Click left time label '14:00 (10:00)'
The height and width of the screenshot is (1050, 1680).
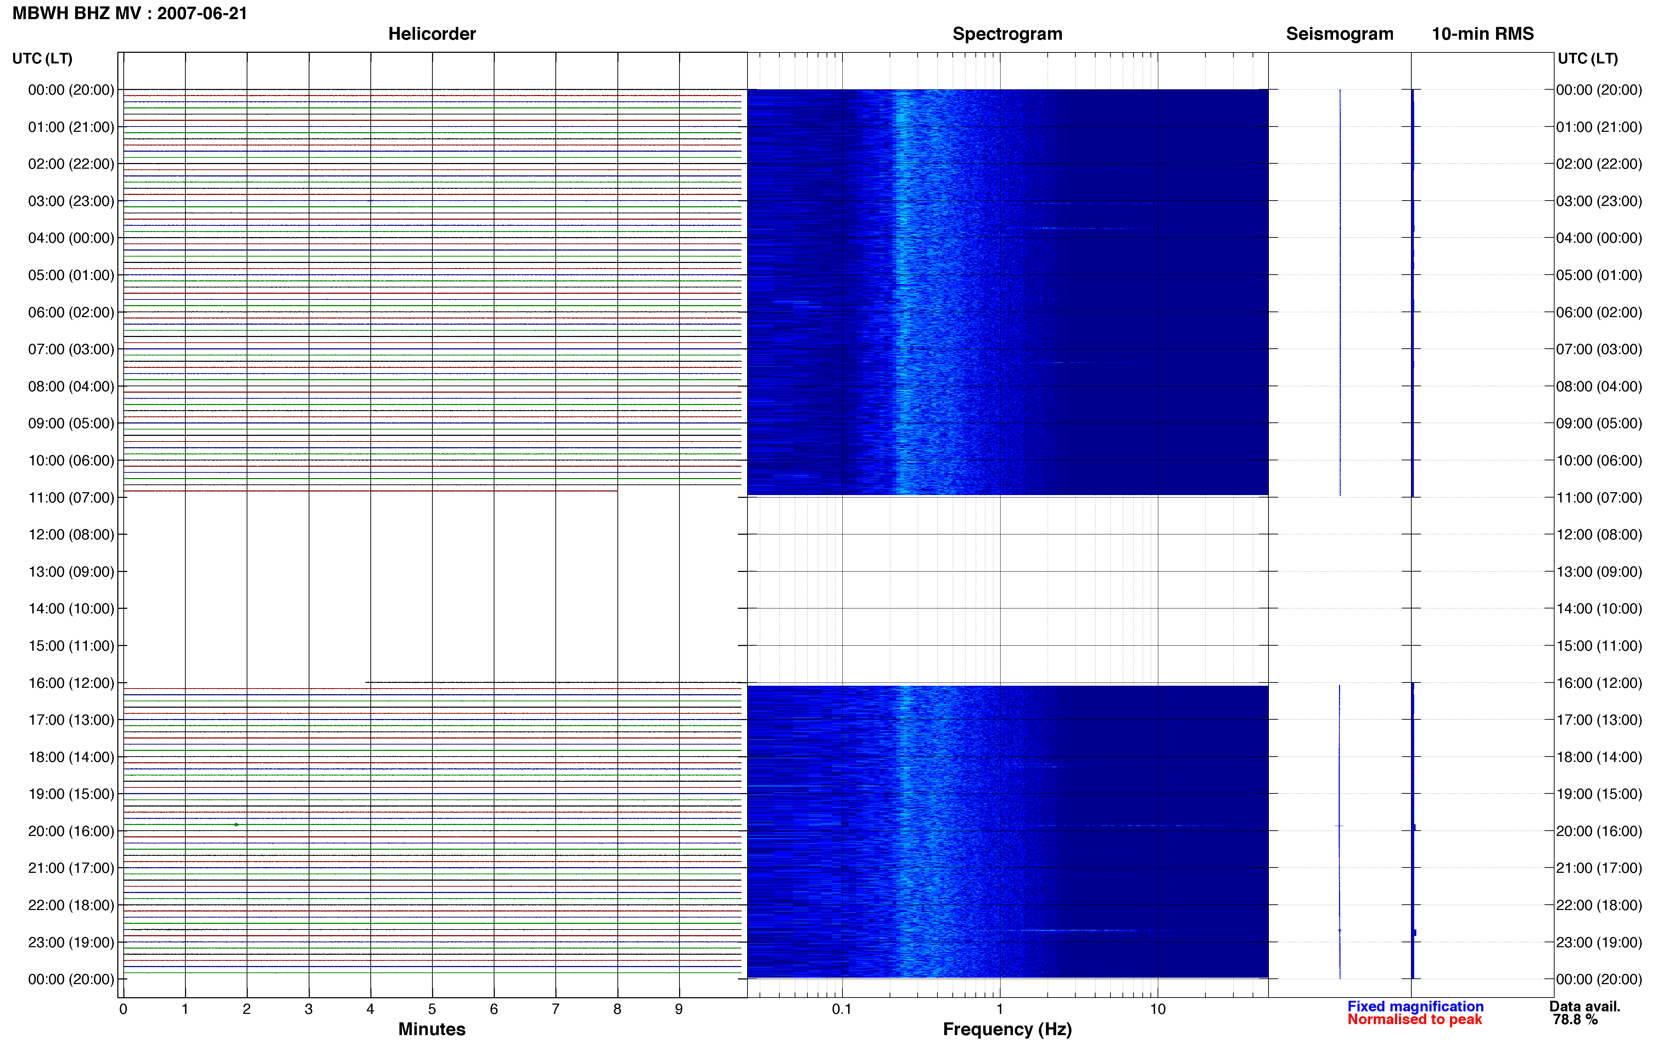pos(71,609)
